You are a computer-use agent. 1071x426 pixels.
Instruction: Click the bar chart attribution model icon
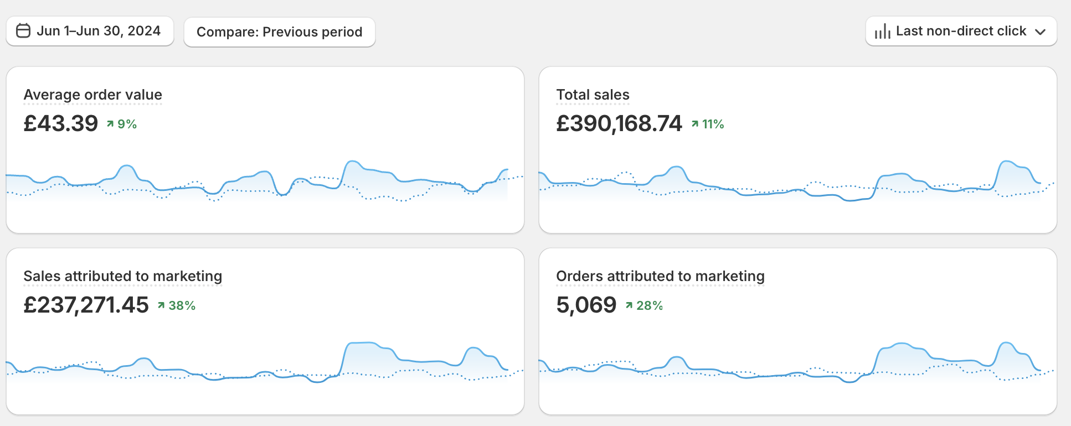tap(882, 32)
